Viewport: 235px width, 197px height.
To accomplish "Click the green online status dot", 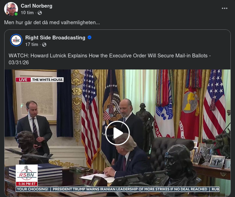I will point(16,14).
